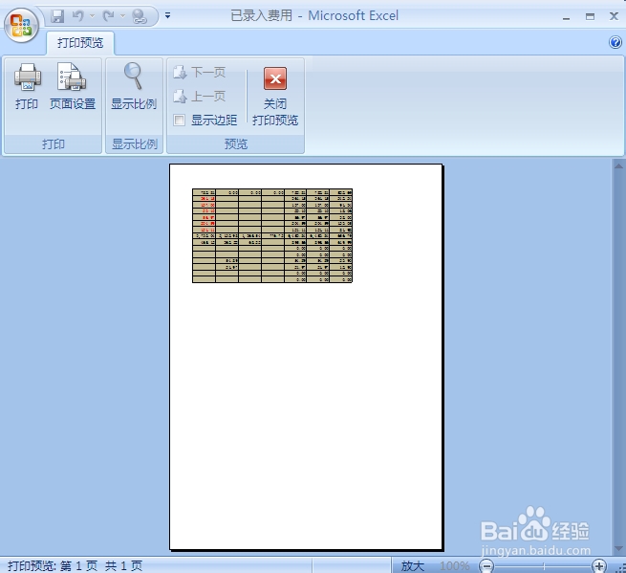Go to 上一页 previous page
The height and width of the screenshot is (573, 626).
(199, 97)
